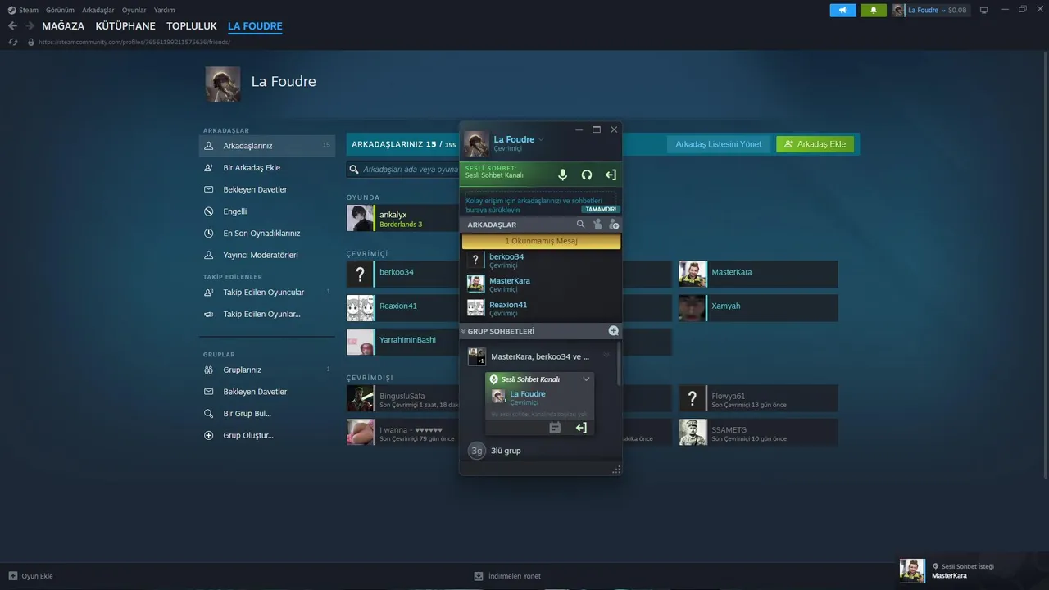Expand the MasterKara, berkoo34 group chat chevron
The image size is (1049, 590).
point(606,356)
